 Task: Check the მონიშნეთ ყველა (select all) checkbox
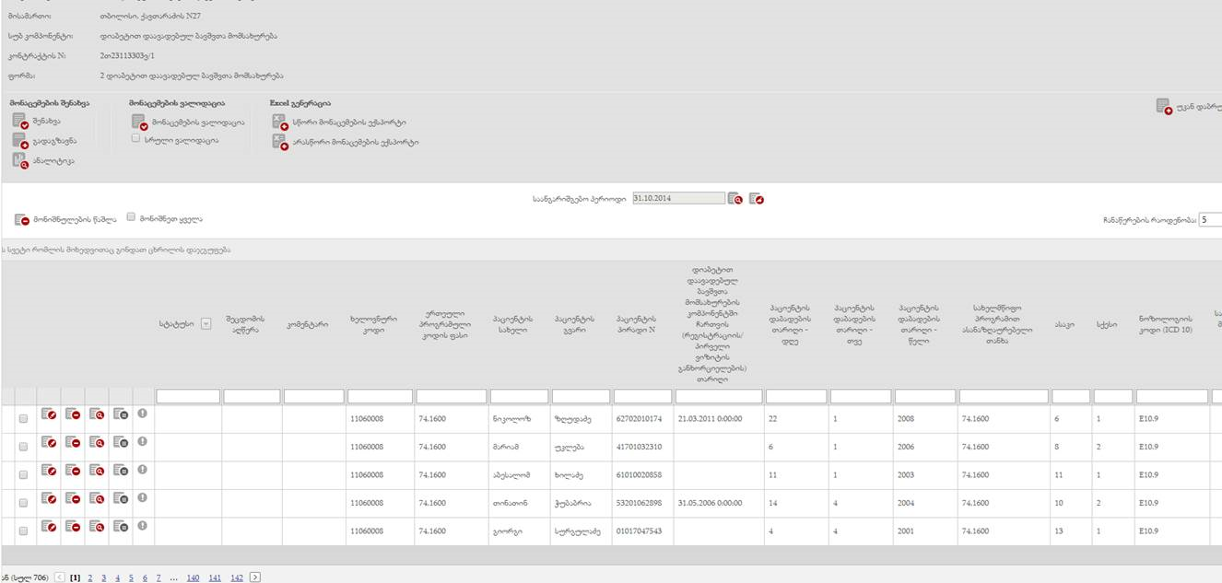coord(130,218)
